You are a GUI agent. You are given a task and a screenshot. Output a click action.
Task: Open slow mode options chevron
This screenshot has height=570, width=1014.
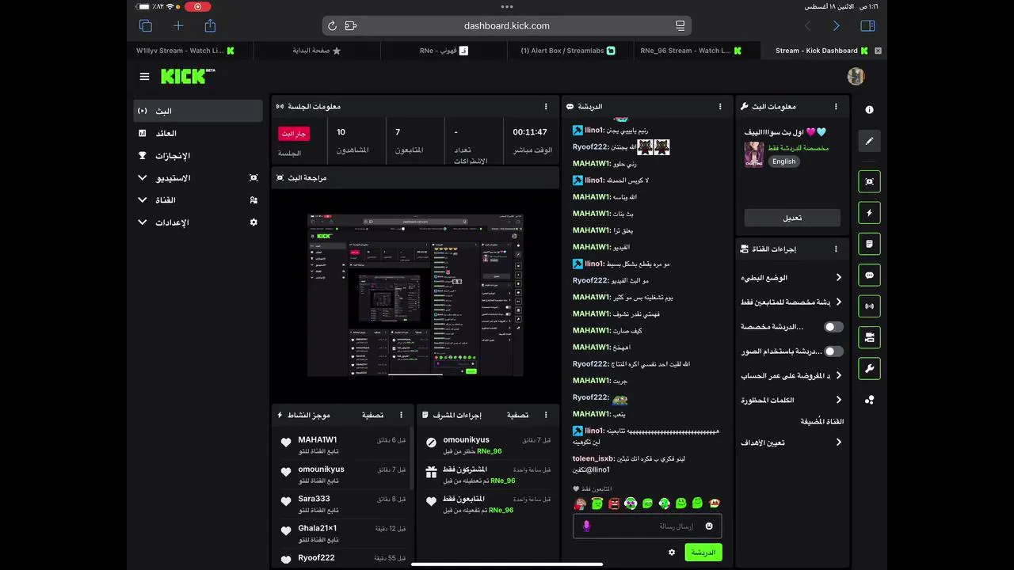pos(839,277)
